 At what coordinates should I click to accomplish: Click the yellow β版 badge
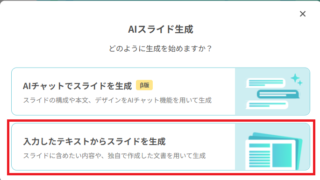144,85
